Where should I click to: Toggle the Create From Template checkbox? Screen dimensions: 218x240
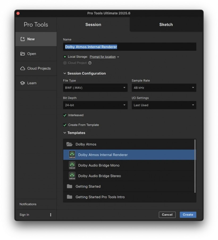pos(65,125)
